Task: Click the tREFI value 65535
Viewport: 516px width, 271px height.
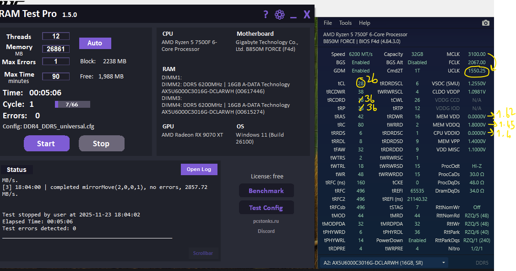Action: 417,191
